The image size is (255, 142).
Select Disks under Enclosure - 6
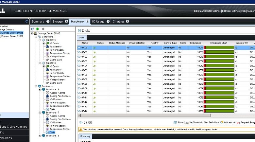(x=52, y=109)
